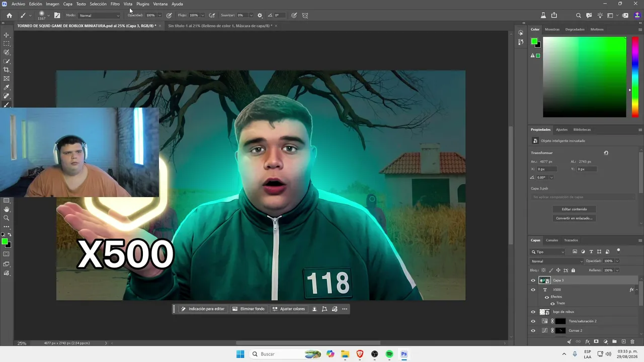Select the Zoom tool
Screen dimensions: 644x362
coord(7,218)
